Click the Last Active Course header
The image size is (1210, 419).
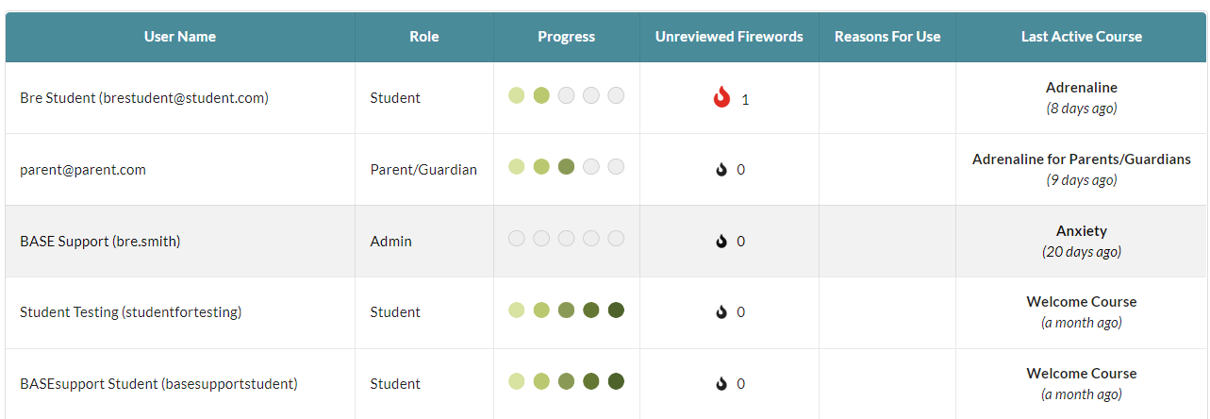pos(1082,37)
